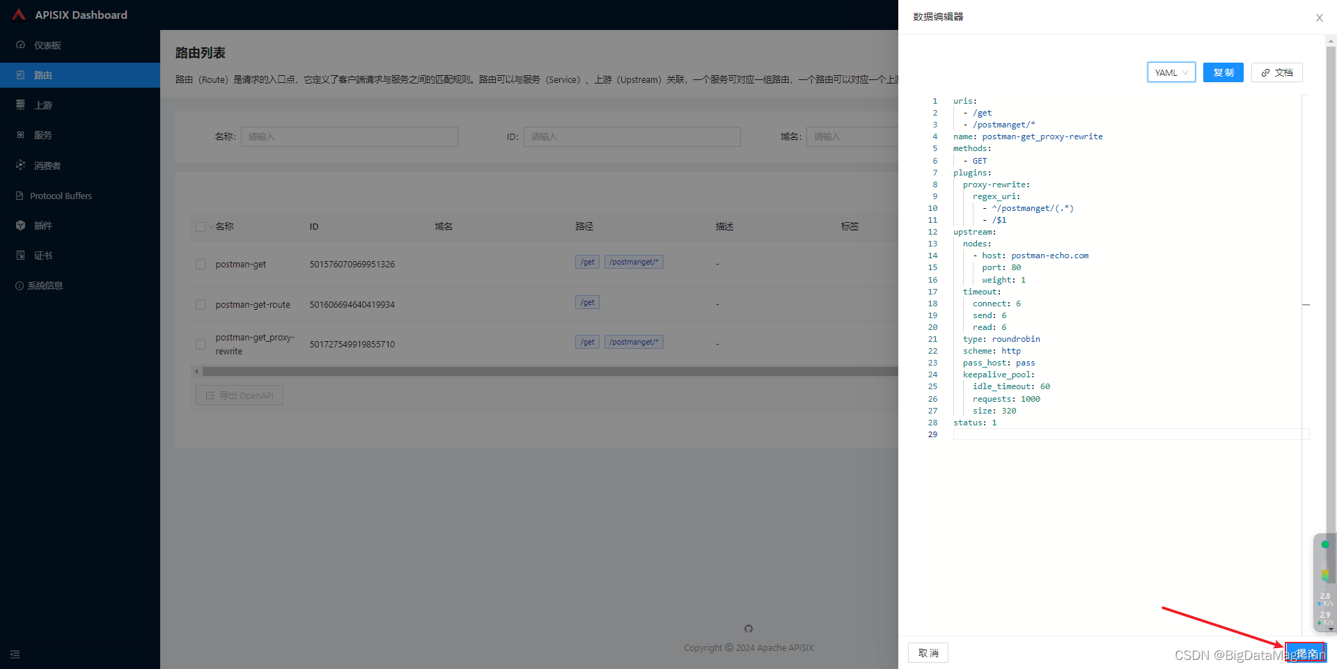Image resolution: width=1337 pixels, height=669 pixels.
Task: Open 系统信息 from the sidebar menu
Action: [46, 285]
